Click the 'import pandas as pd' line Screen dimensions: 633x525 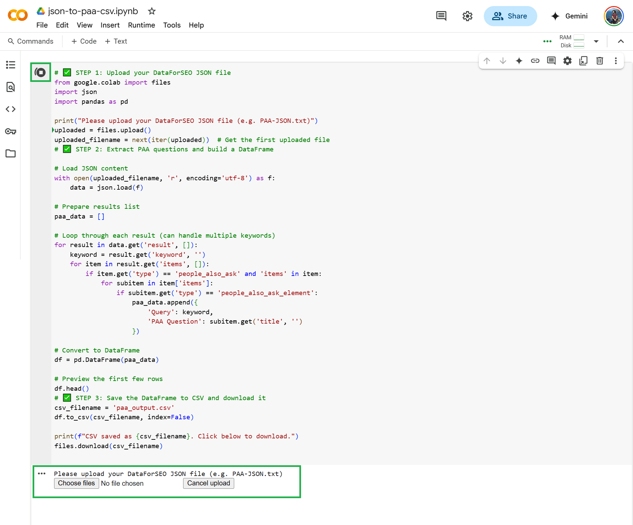click(91, 102)
